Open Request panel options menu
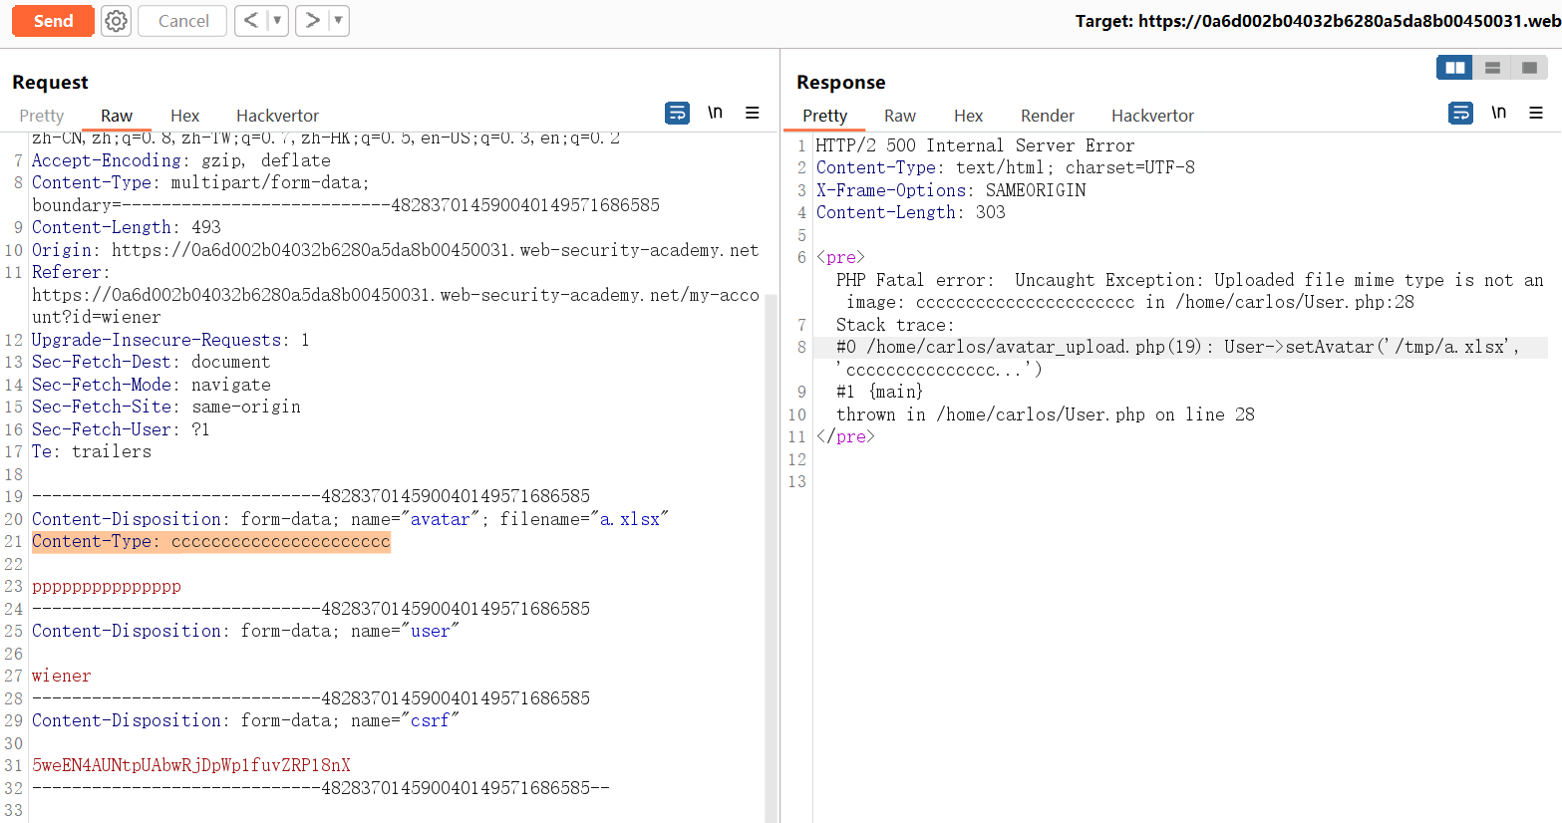 point(753,114)
